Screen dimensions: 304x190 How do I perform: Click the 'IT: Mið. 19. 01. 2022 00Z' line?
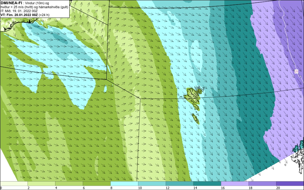[x=19, y=11]
